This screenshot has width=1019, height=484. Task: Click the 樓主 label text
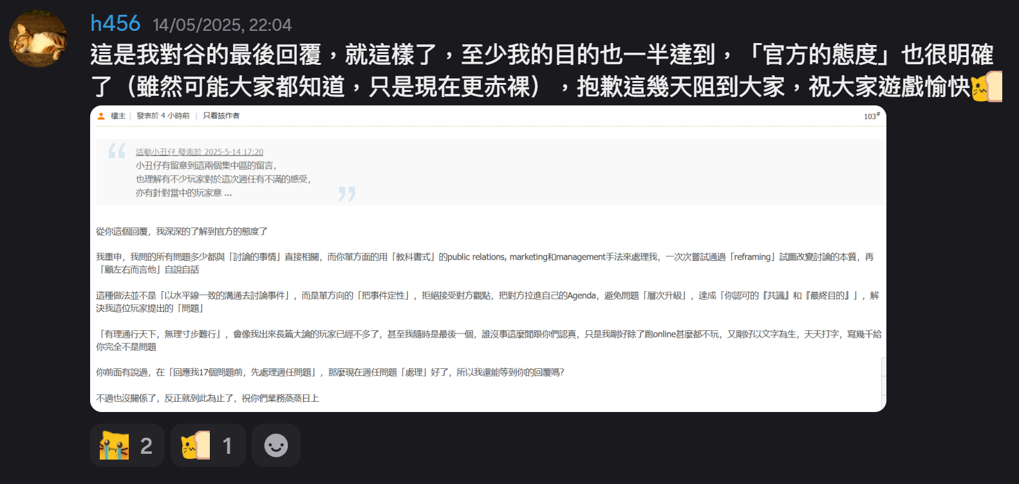(x=118, y=116)
